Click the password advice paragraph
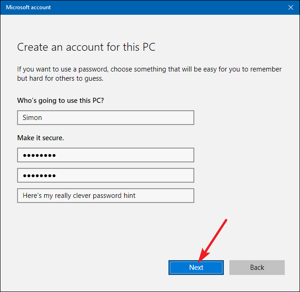Image resolution: width=300 pixels, height=292 pixels. coord(149,74)
